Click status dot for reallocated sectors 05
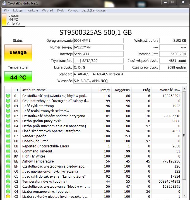Image resolution: width=190 pixels, height=200 pixels. tap(8, 111)
